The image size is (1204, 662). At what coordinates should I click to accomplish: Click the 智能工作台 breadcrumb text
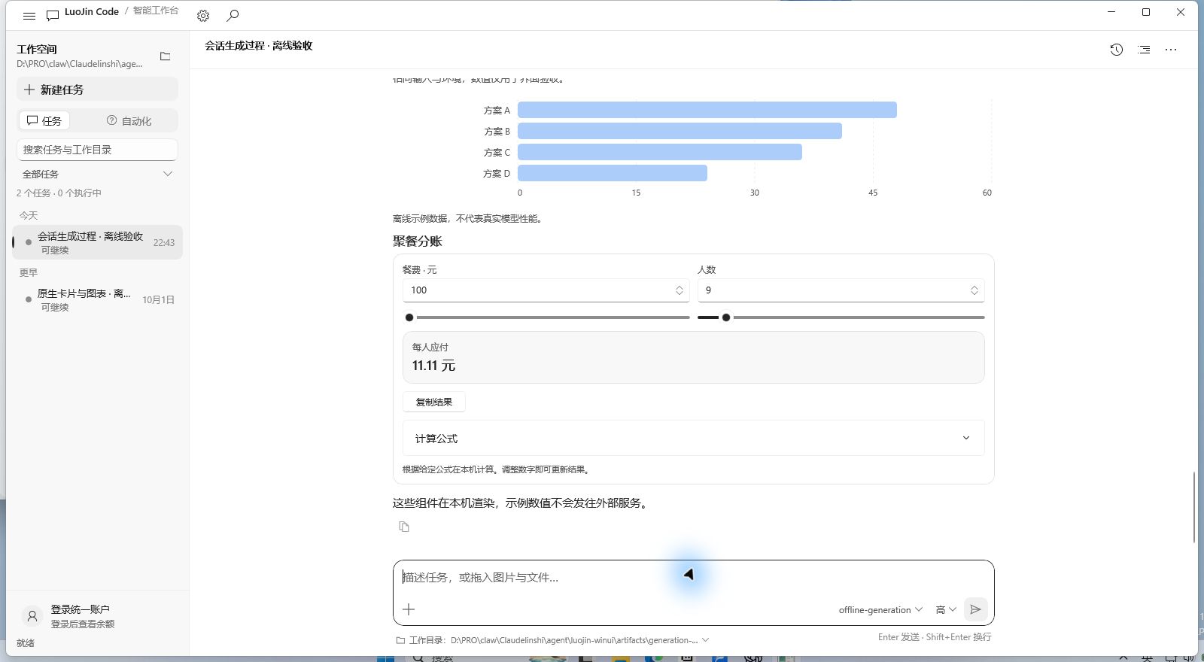[156, 11]
